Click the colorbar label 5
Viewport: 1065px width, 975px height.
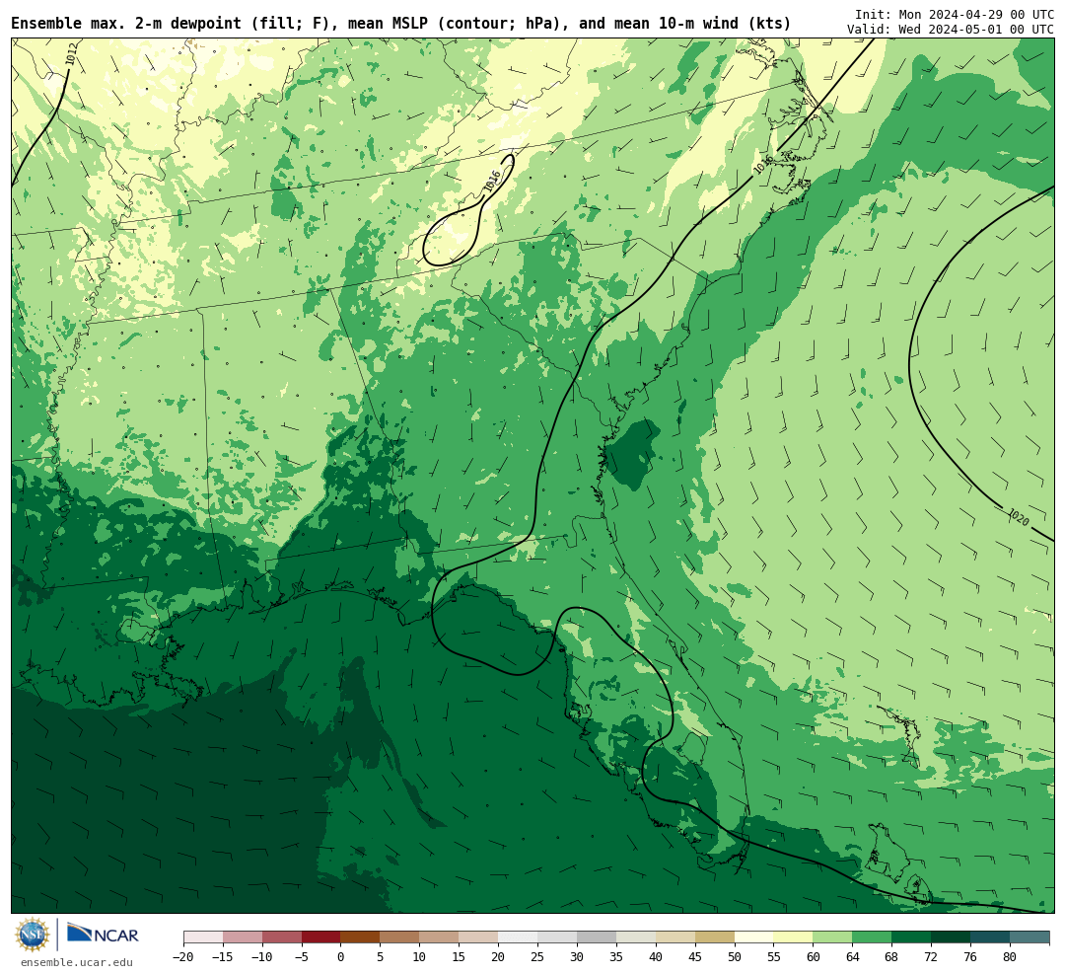pos(381,957)
